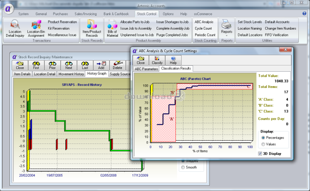Add a new stock record
Screen dimensions: 310x191
coord(101,65)
